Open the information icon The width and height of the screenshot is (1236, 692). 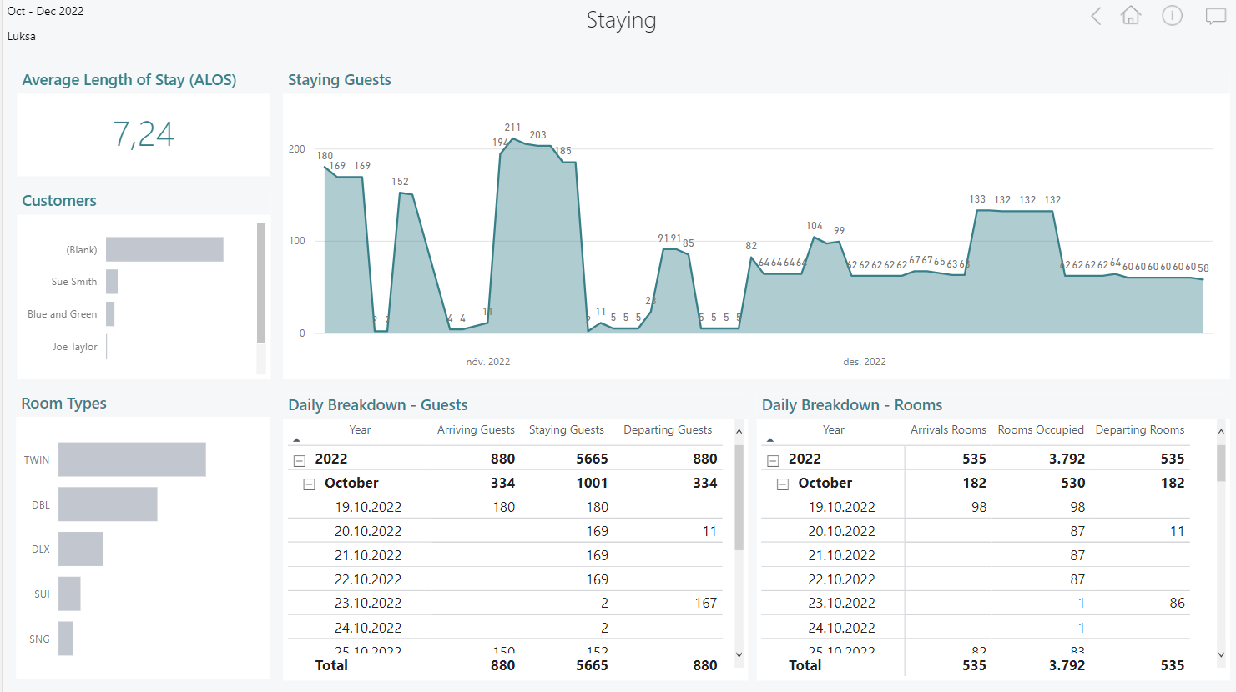click(x=1172, y=16)
